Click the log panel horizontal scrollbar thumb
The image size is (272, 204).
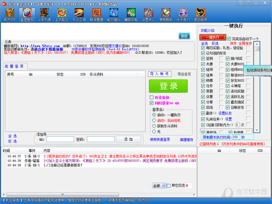point(63,195)
